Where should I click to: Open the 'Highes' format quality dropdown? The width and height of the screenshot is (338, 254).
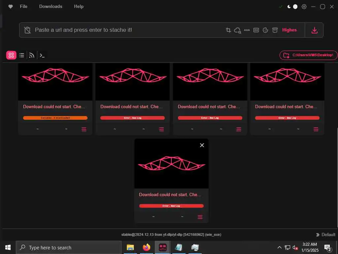[x=289, y=30]
